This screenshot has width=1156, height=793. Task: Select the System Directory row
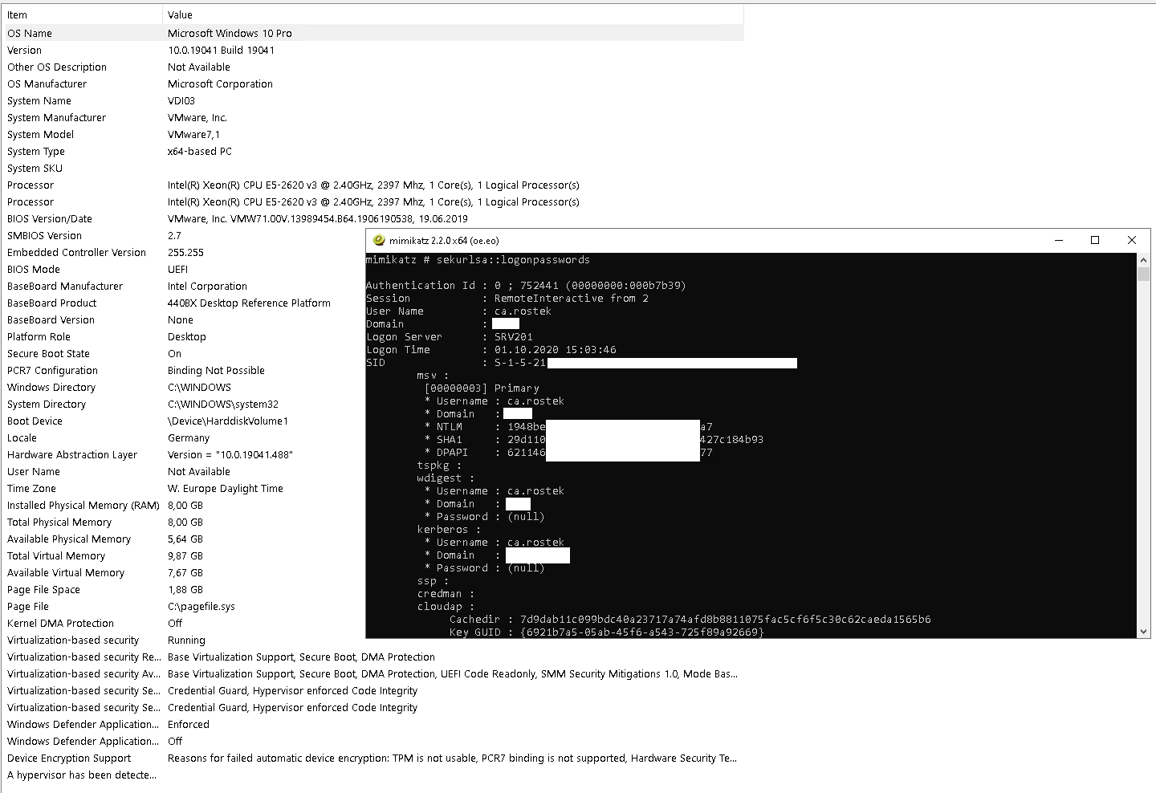click(183, 404)
